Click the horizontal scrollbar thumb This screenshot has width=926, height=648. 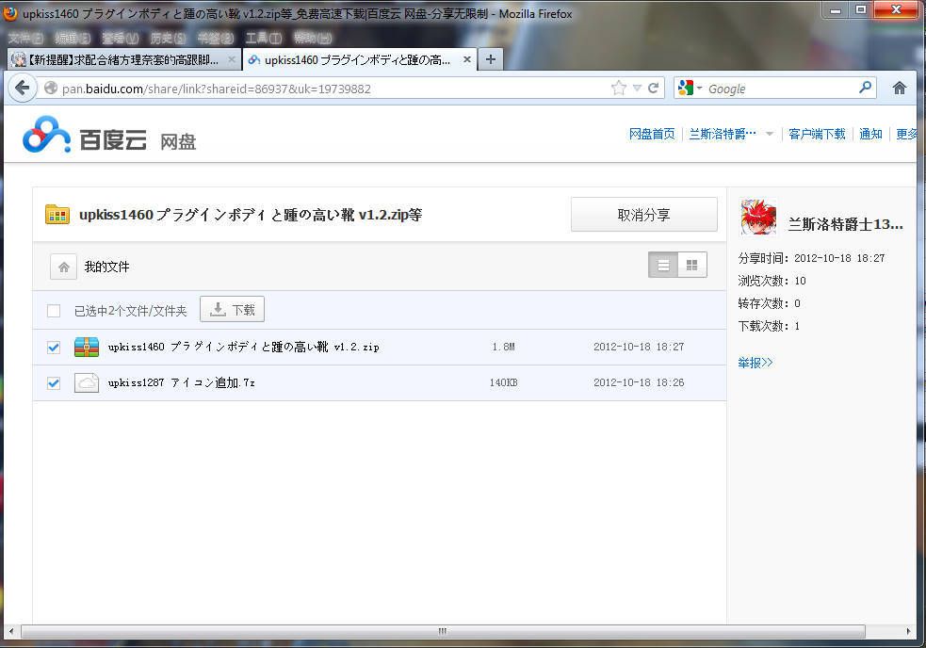click(443, 631)
